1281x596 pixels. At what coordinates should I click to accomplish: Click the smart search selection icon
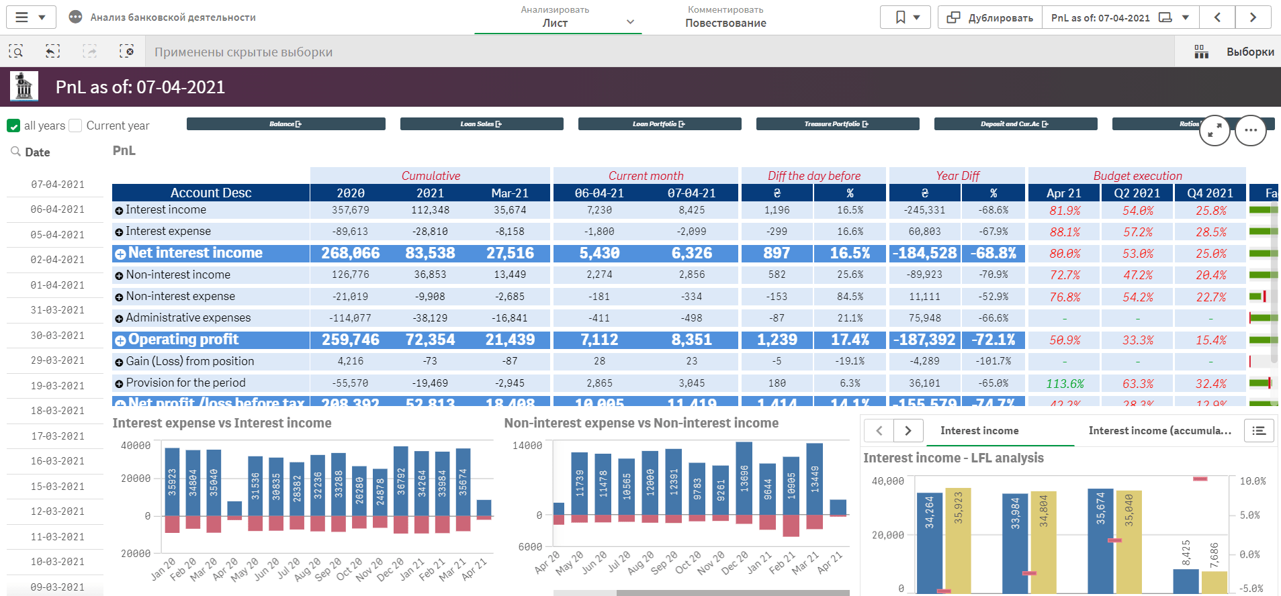point(16,52)
